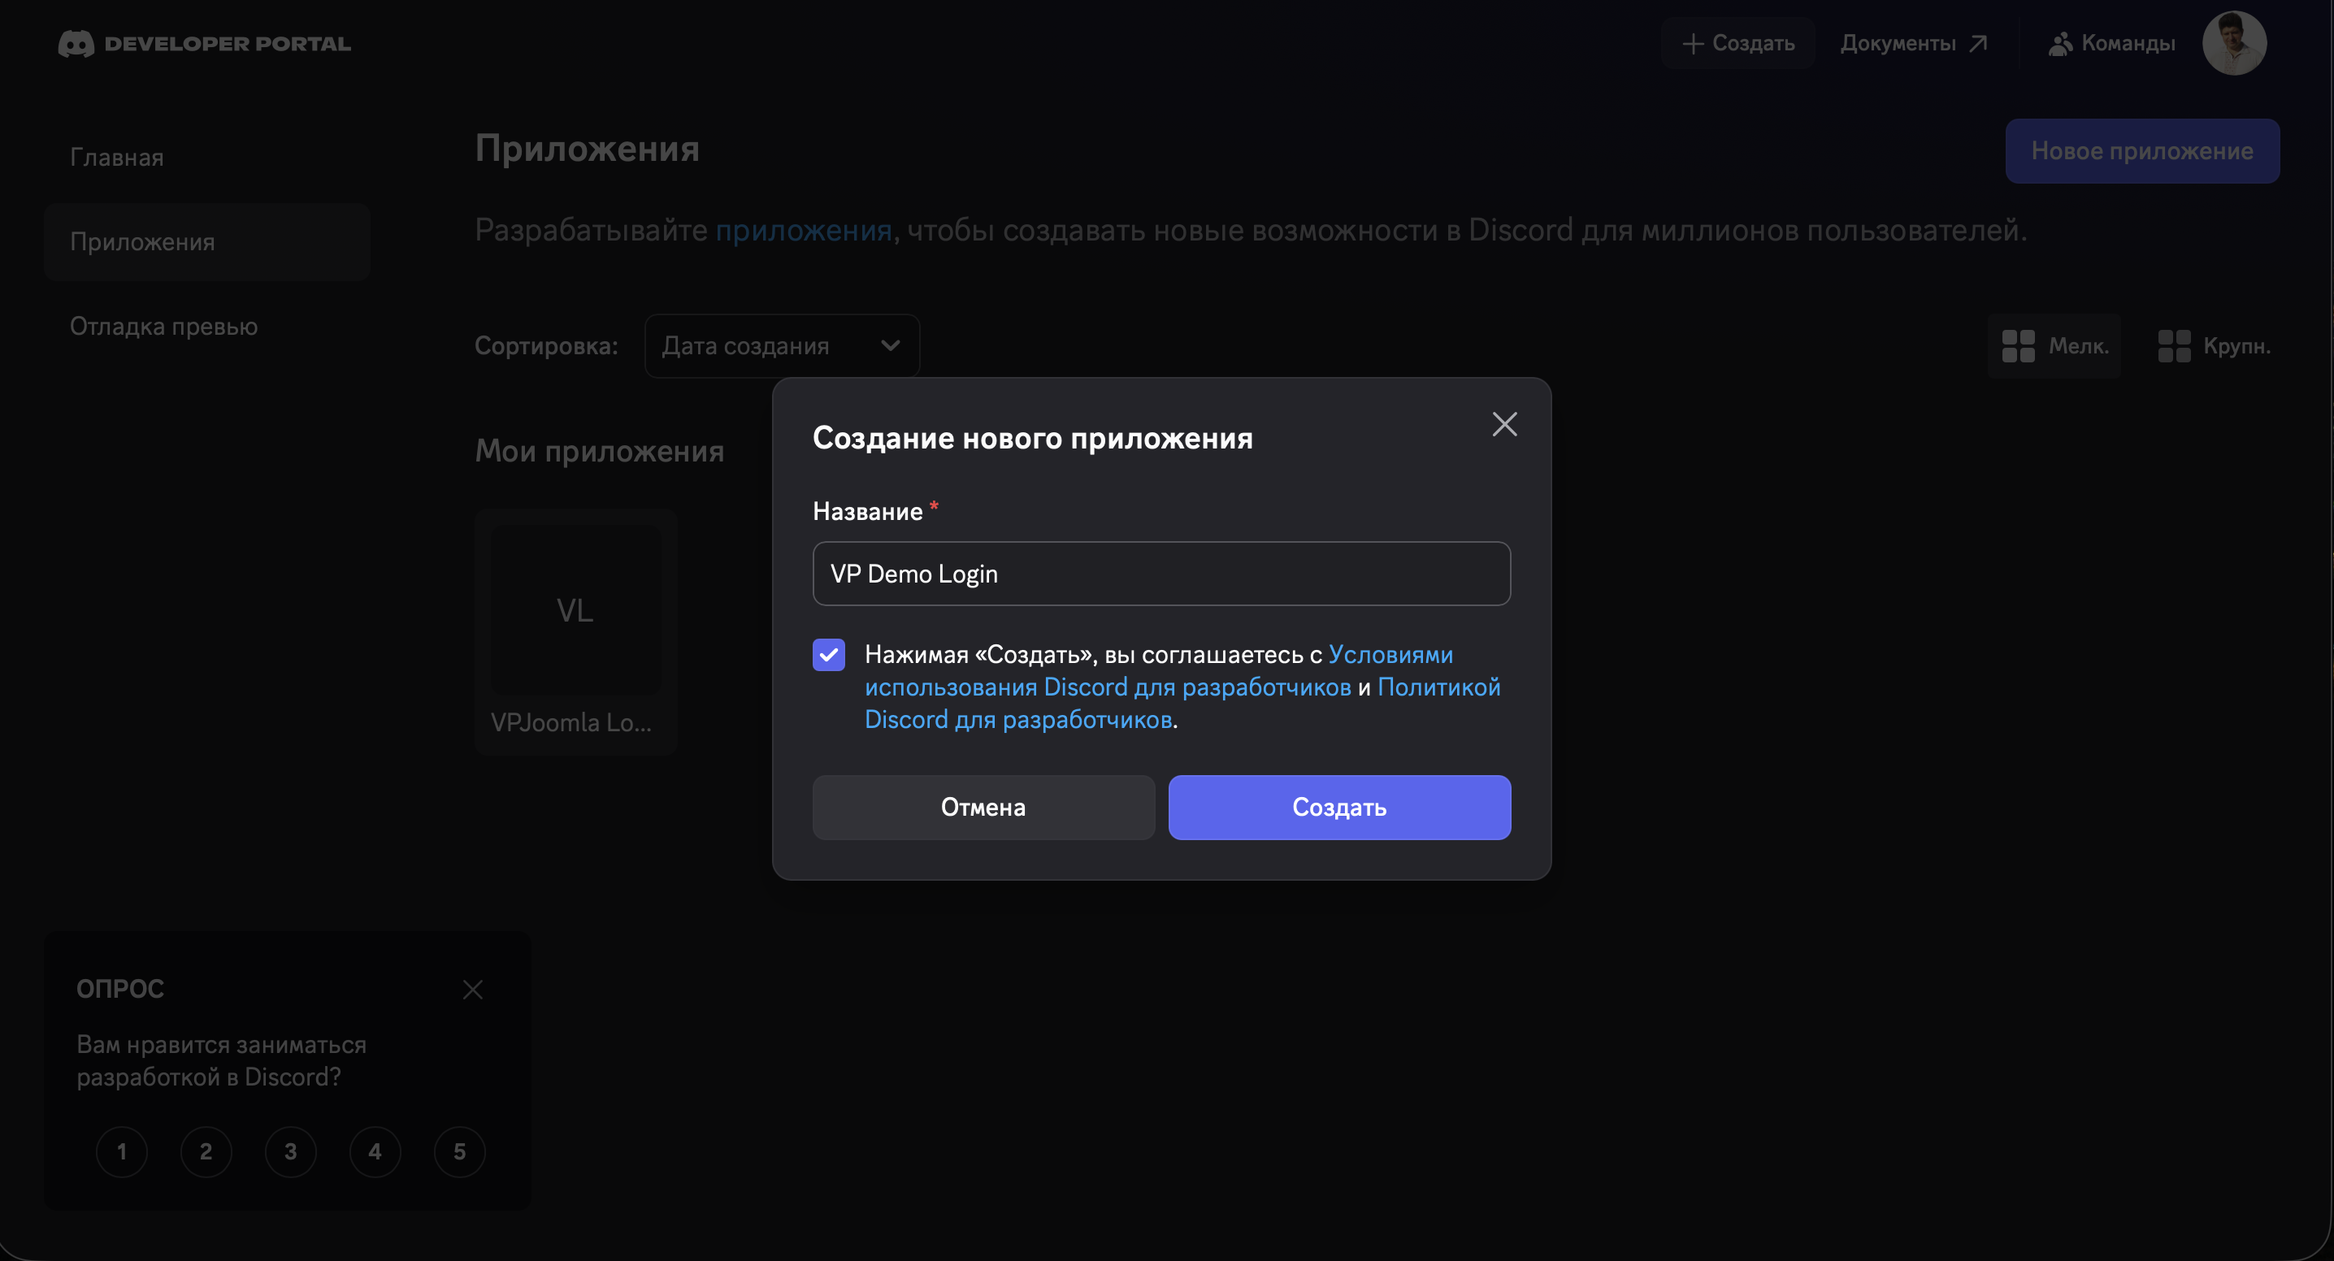
Task: Dismiss the survey panel
Action: (x=472, y=990)
